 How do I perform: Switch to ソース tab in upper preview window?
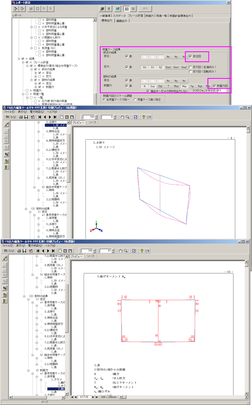tap(92, 123)
